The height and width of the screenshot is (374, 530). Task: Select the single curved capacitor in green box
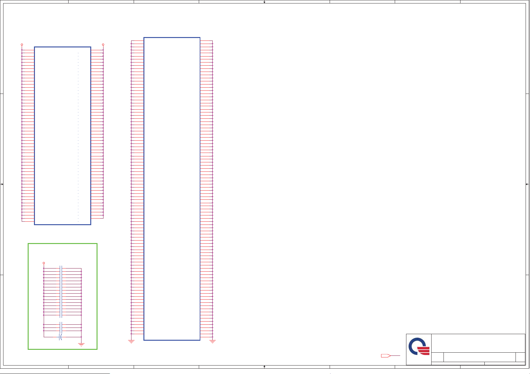[60, 337]
